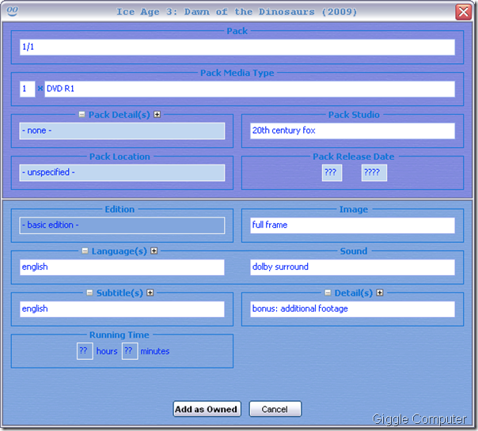The width and height of the screenshot is (478, 431).
Task: Open the Pack Location '- unspecified -' selector
Action: (x=122, y=172)
